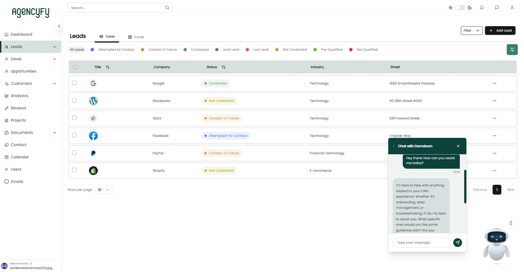524x272 pixels.
Task: Open row actions for Wordpress
Action: [495, 101]
